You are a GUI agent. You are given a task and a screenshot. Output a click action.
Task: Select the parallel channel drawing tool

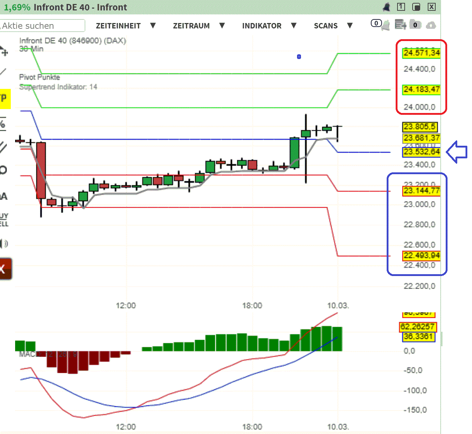click(4, 146)
